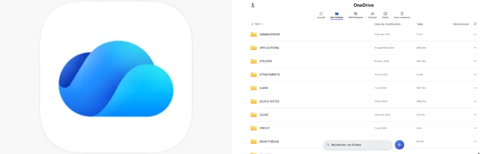The image size is (480, 154).
Task: Select the Mes fichiers folder icon
Action: pyautogui.click(x=336, y=13)
